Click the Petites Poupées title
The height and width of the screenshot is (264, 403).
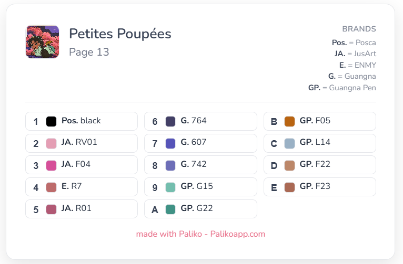point(120,34)
